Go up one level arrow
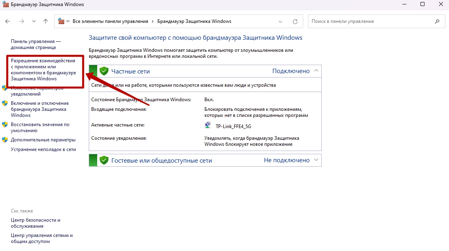Screen dimensions: 449x251 [45, 21]
